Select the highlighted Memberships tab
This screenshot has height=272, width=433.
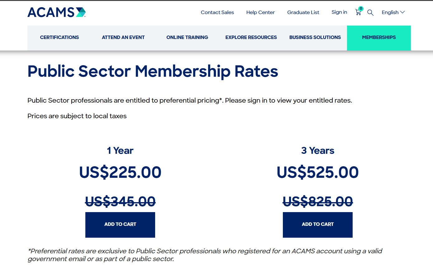point(379,37)
